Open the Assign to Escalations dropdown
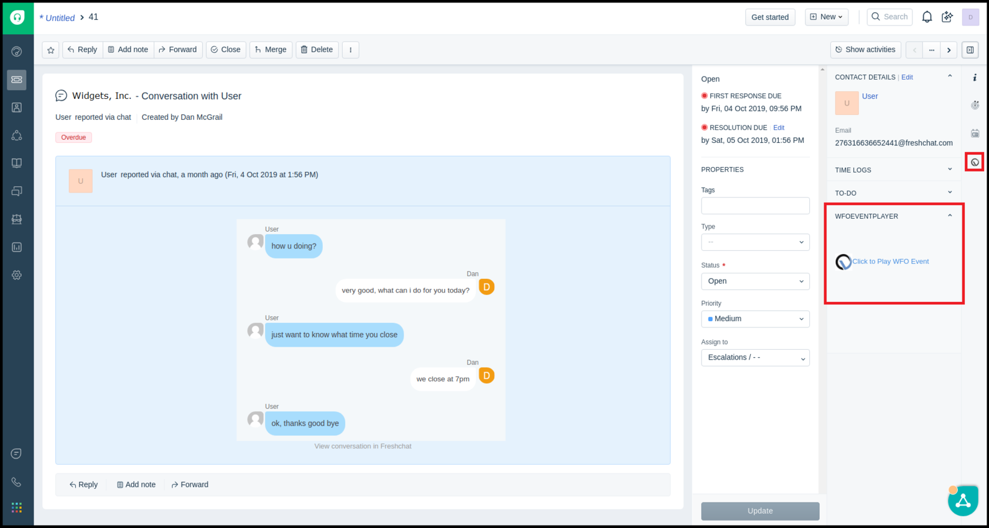 755,358
